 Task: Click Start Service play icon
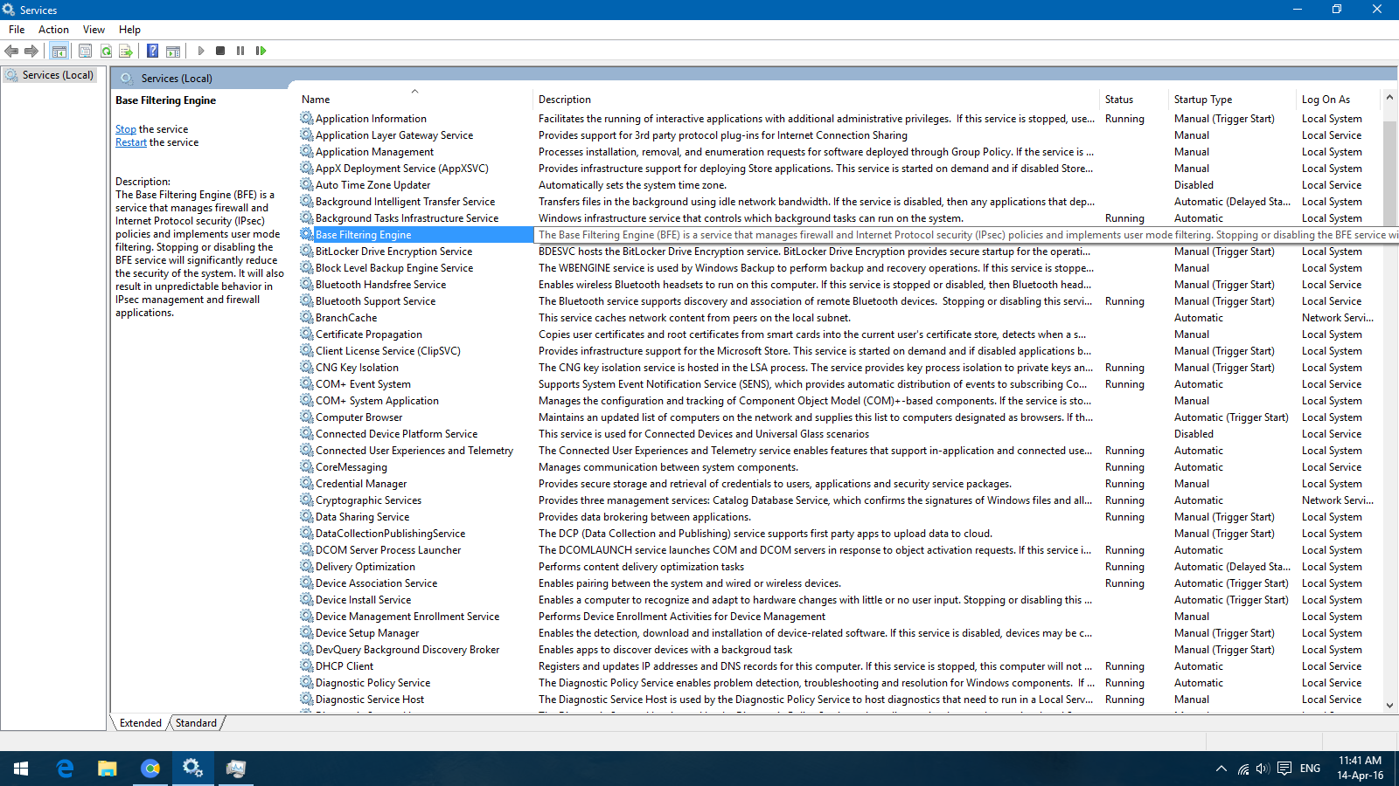click(x=201, y=51)
